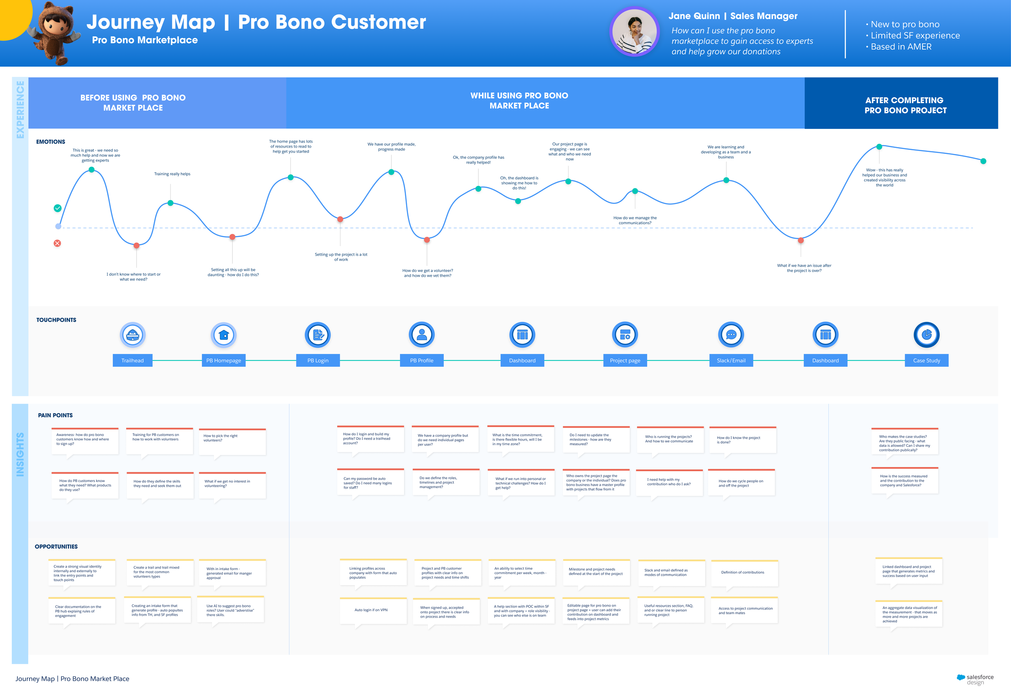Screen dimensions: 1011x699
Task: Click the Case Study pie chart icon
Action: click(x=926, y=335)
